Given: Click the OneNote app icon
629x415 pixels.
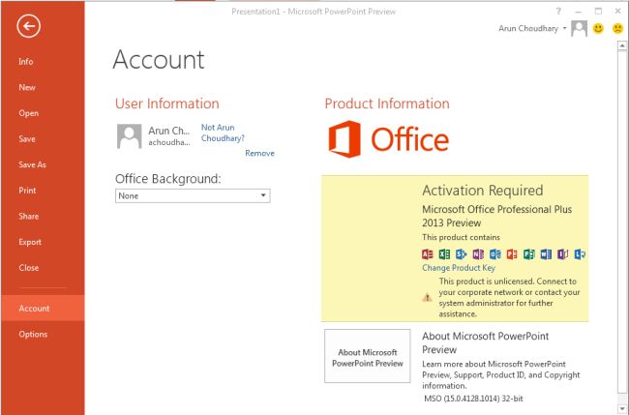Looking at the screenshot, I should click(x=478, y=253).
